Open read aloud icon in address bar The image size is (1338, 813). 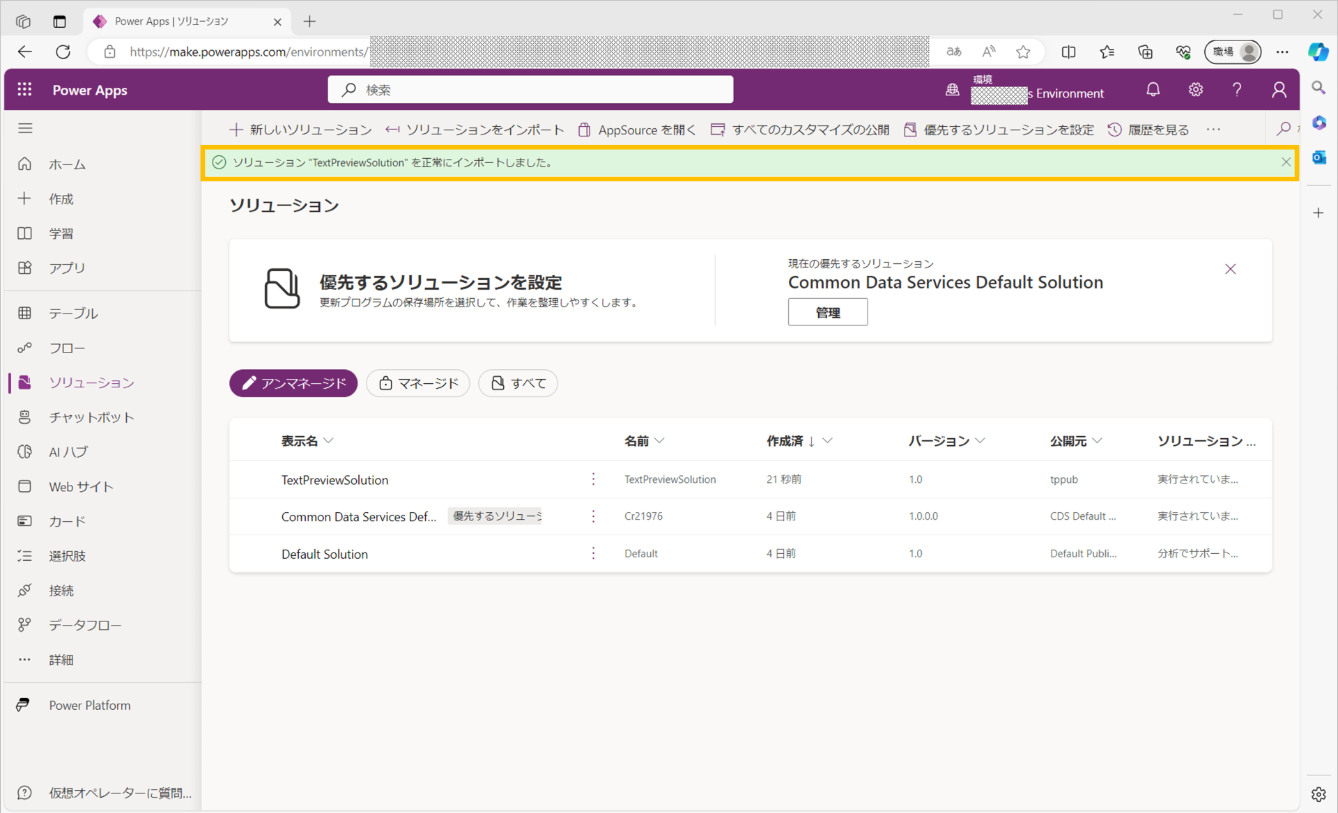989,52
